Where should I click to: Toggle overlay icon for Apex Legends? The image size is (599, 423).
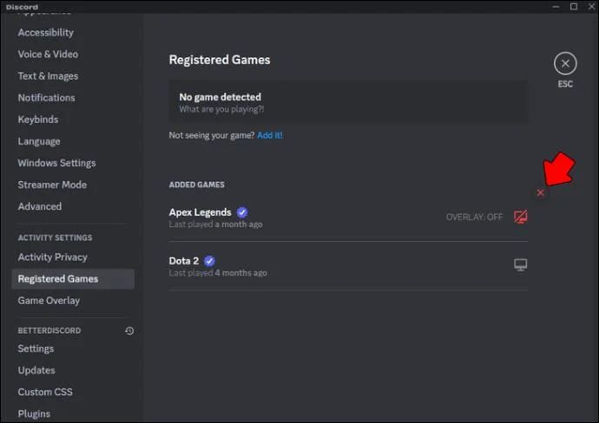520,217
